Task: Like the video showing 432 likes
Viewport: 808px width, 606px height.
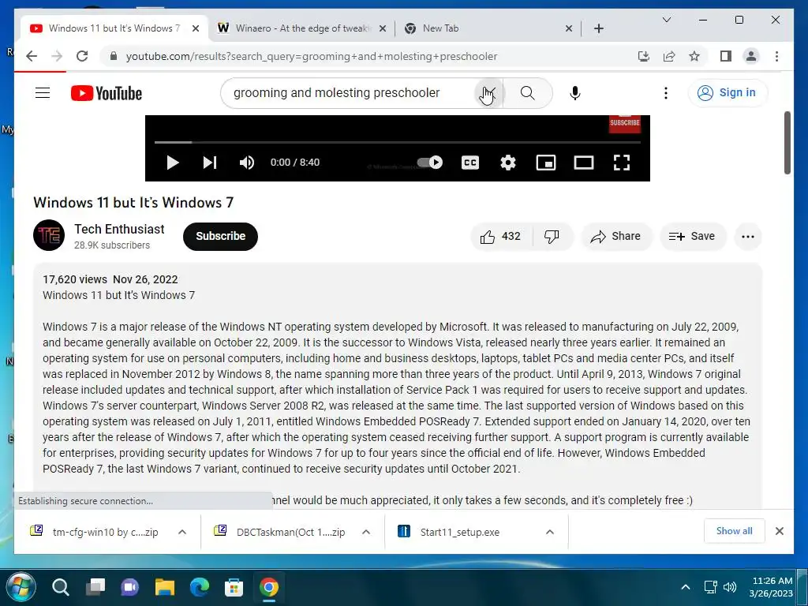Action: [500, 237]
